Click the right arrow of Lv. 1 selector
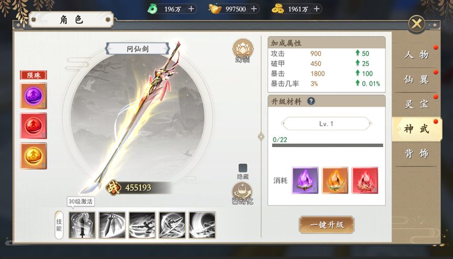Image resolution: width=453 pixels, height=259 pixels. (370, 124)
